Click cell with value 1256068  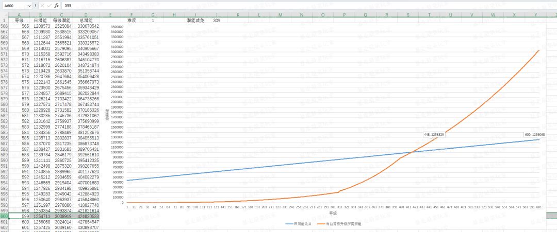pos(40,222)
